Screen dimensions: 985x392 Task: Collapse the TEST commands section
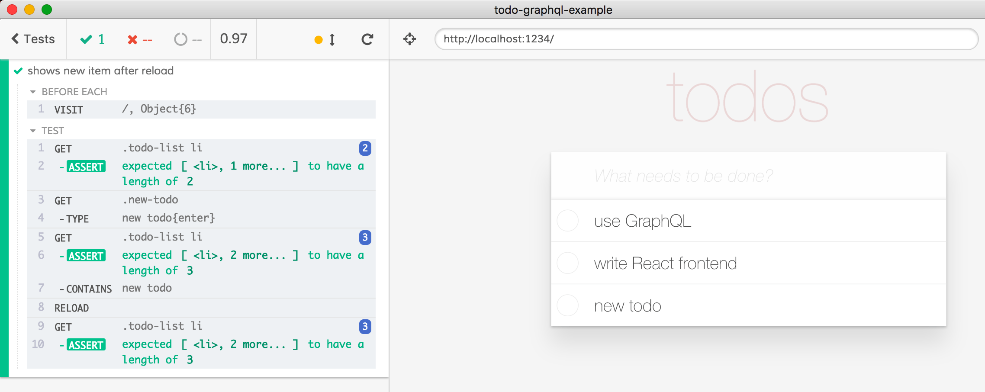(47, 131)
